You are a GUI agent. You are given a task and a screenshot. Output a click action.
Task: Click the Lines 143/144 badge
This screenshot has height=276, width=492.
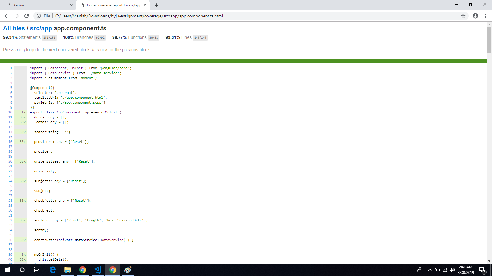[200, 38]
